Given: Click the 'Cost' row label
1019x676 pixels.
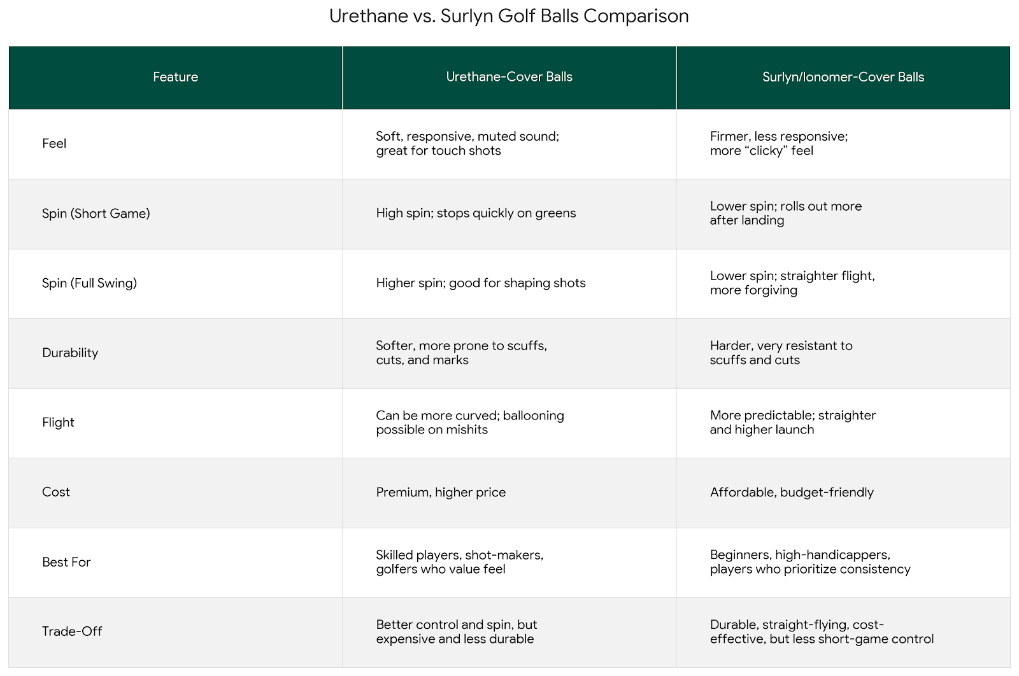Looking at the screenshot, I should click(x=56, y=492).
